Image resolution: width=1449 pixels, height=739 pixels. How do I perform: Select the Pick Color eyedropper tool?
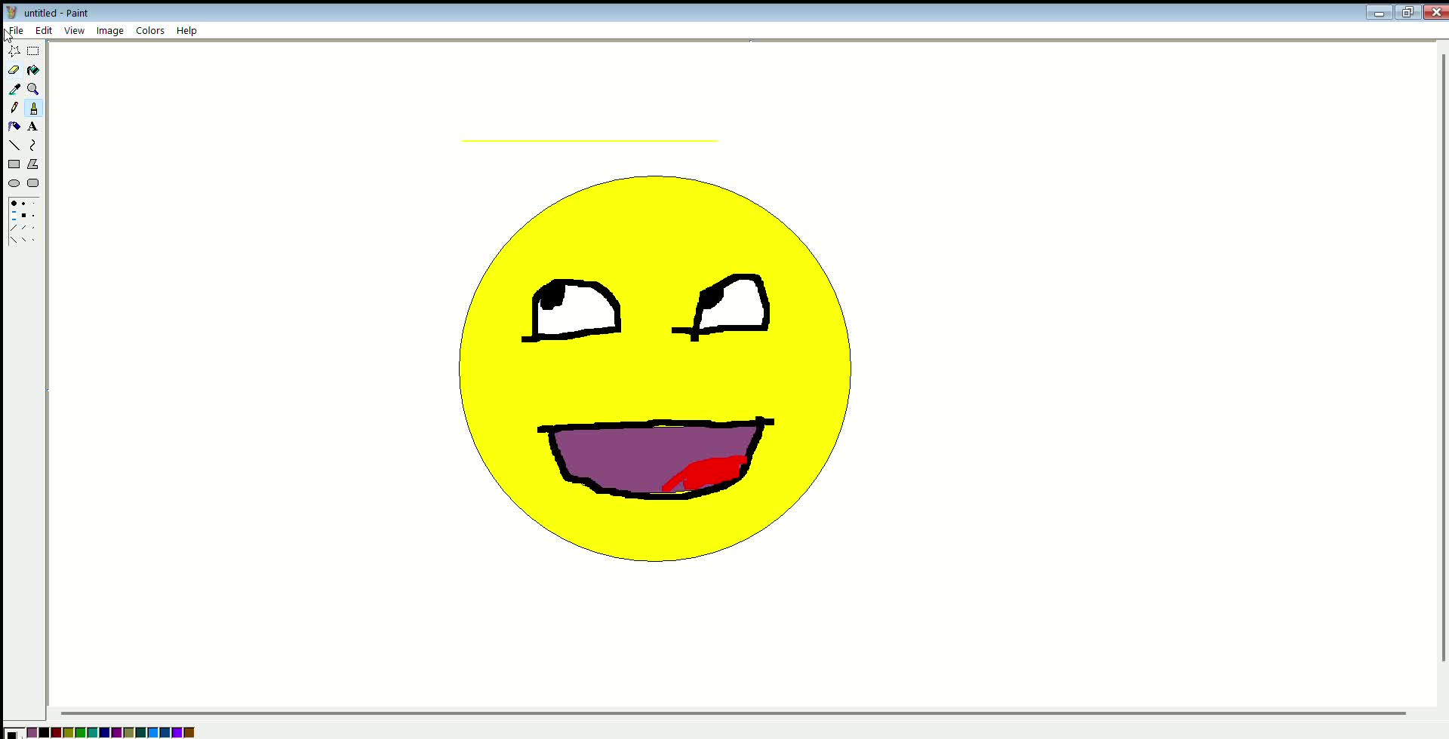tap(14, 88)
